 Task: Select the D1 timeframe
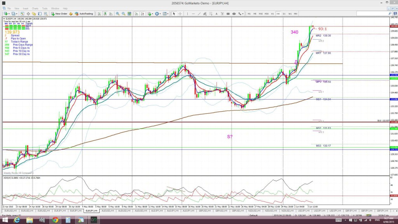[284, 14]
